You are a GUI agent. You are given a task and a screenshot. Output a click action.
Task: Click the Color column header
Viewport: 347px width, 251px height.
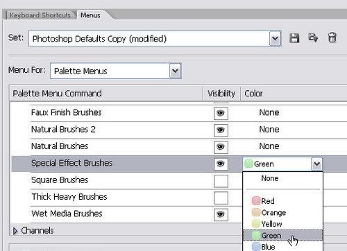(294, 94)
